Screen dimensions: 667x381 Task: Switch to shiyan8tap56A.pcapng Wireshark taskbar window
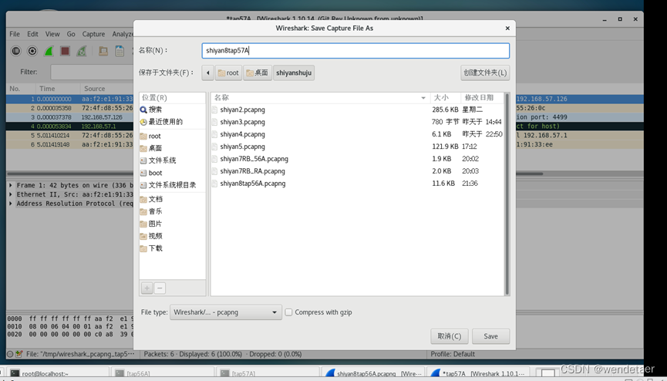[x=373, y=373]
